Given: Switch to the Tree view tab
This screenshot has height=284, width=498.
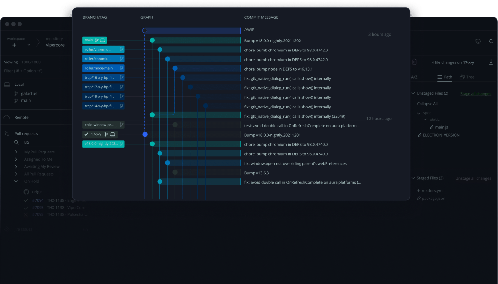Looking at the screenshot, I should click(x=467, y=77).
